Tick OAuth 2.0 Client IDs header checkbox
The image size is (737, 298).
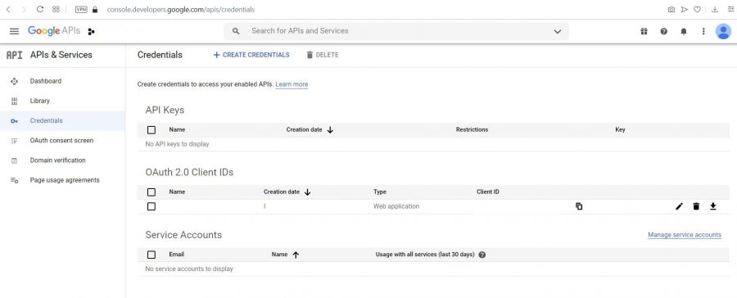click(151, 192)
